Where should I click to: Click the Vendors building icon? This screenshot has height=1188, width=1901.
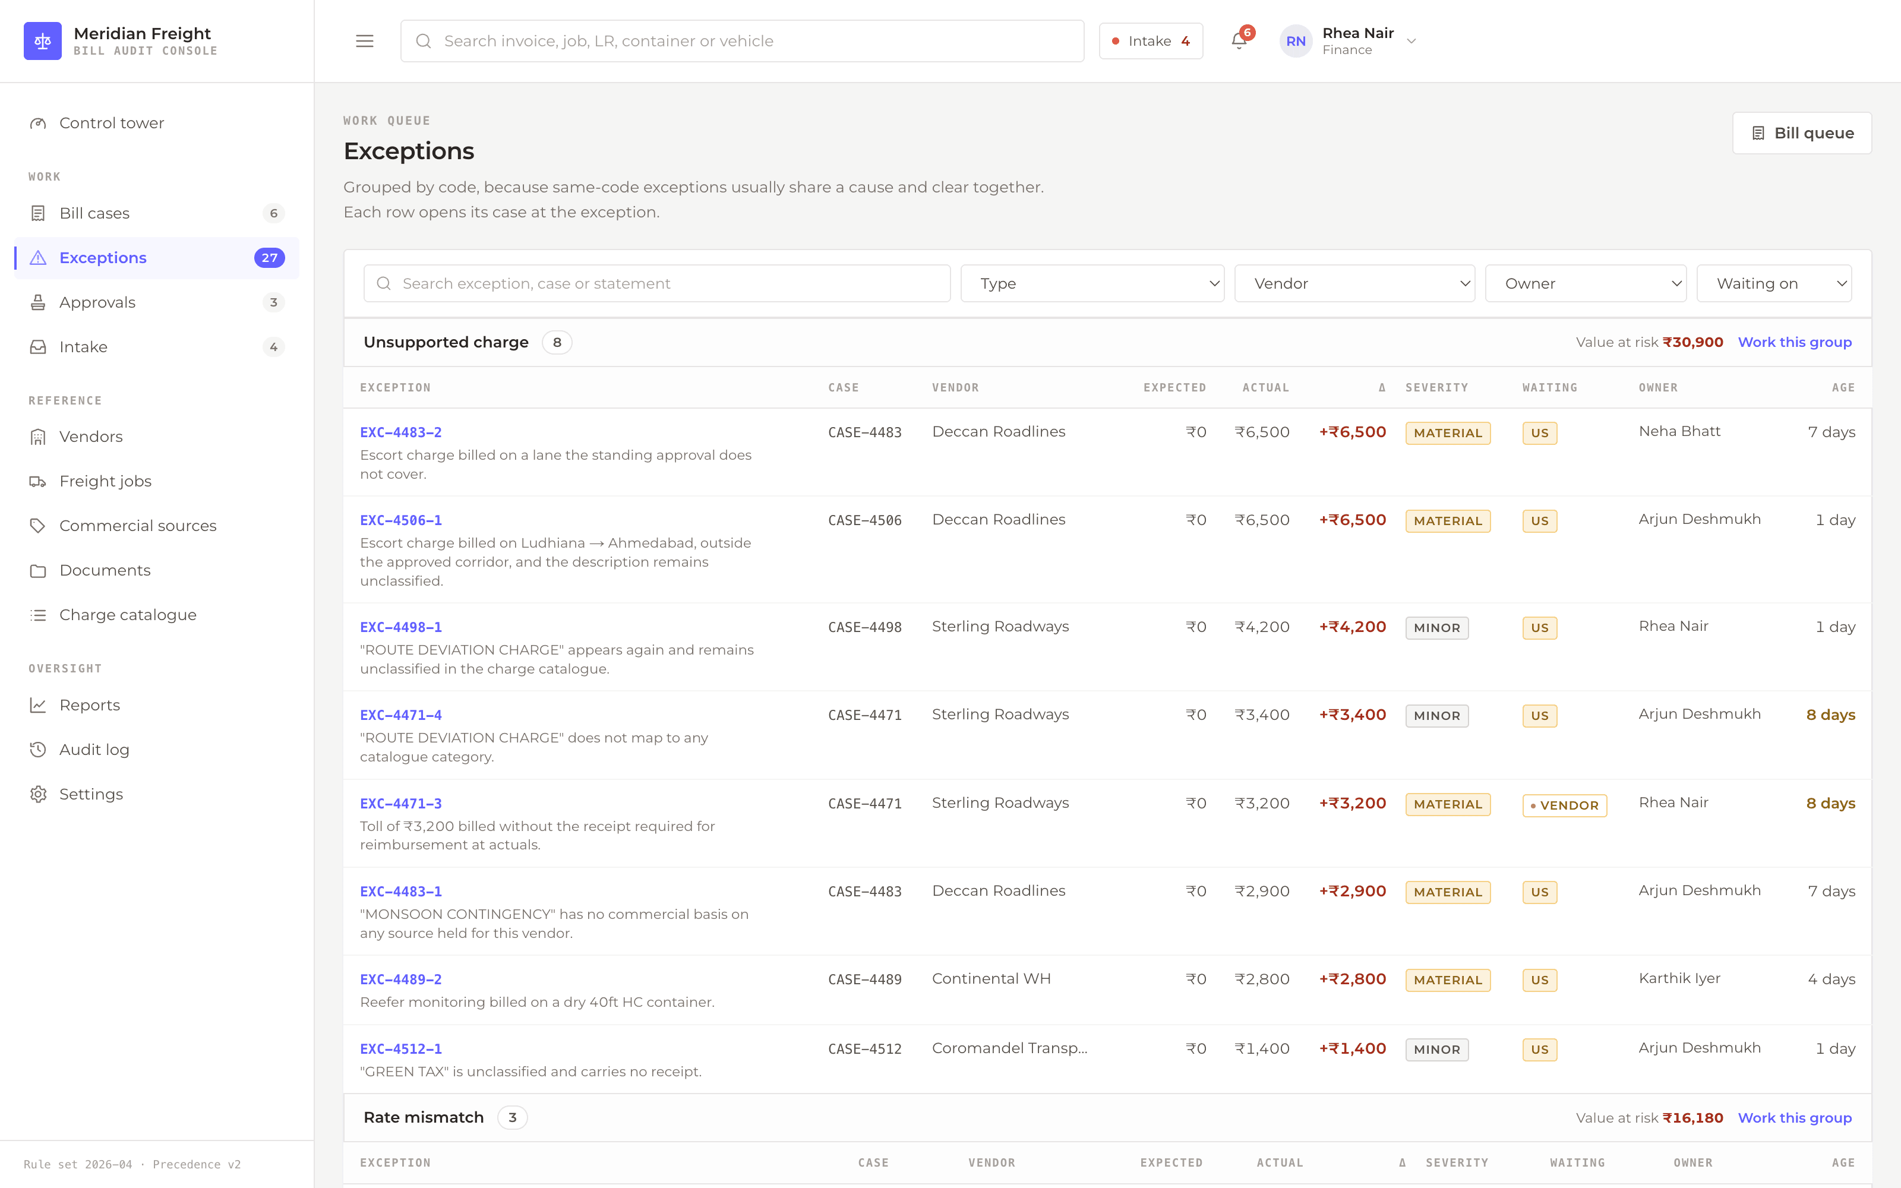[37, 437]
